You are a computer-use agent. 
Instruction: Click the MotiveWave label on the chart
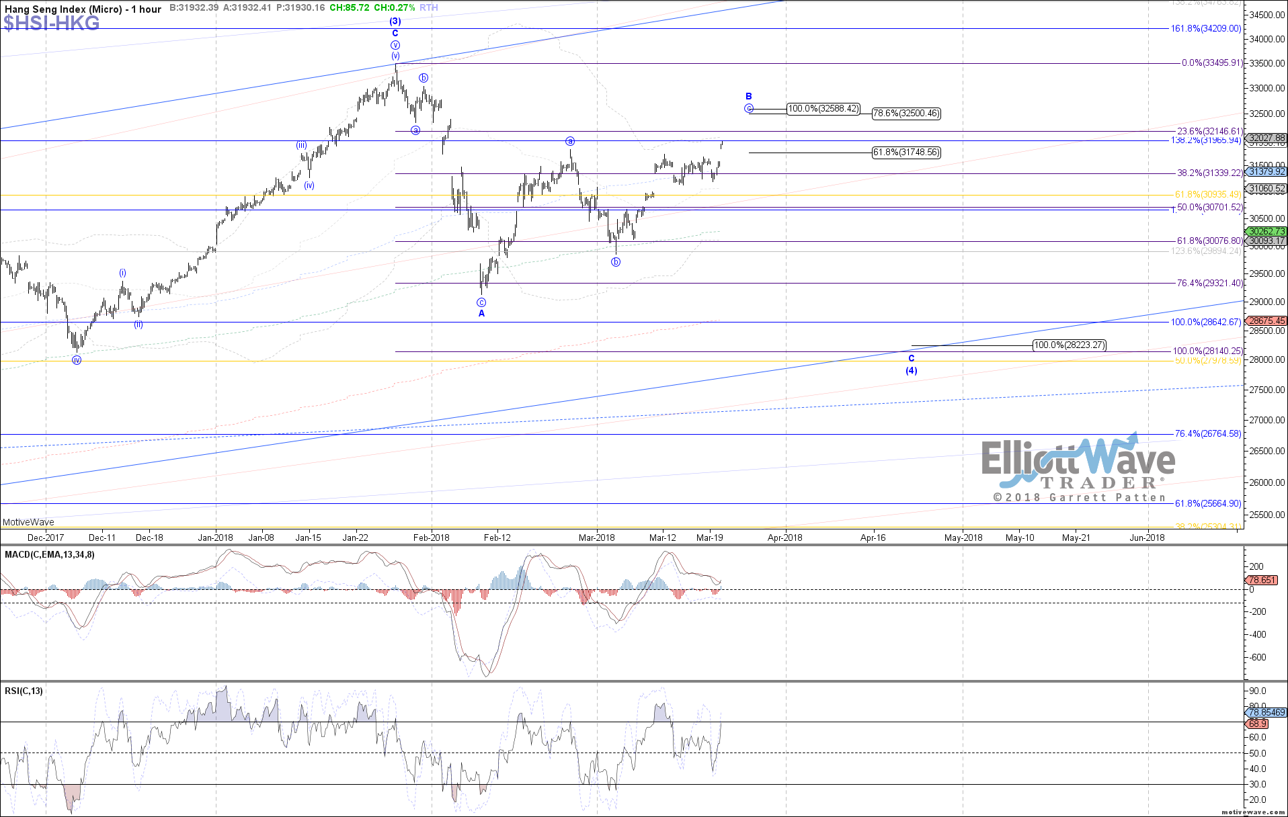(29, 522)
